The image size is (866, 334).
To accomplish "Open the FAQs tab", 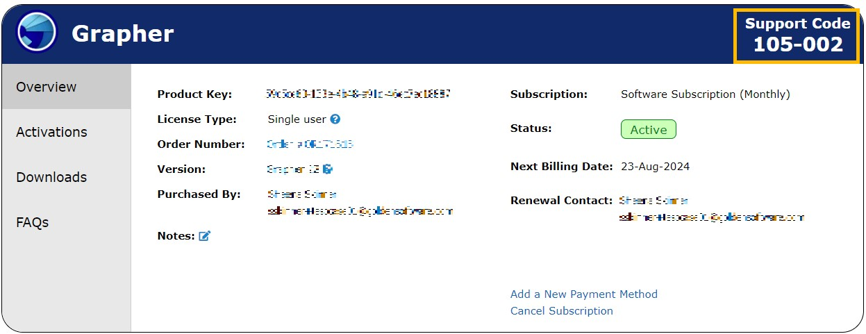I will (33, 222).
